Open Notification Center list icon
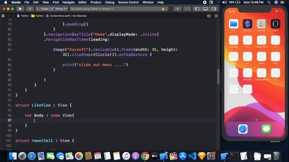 282,2
